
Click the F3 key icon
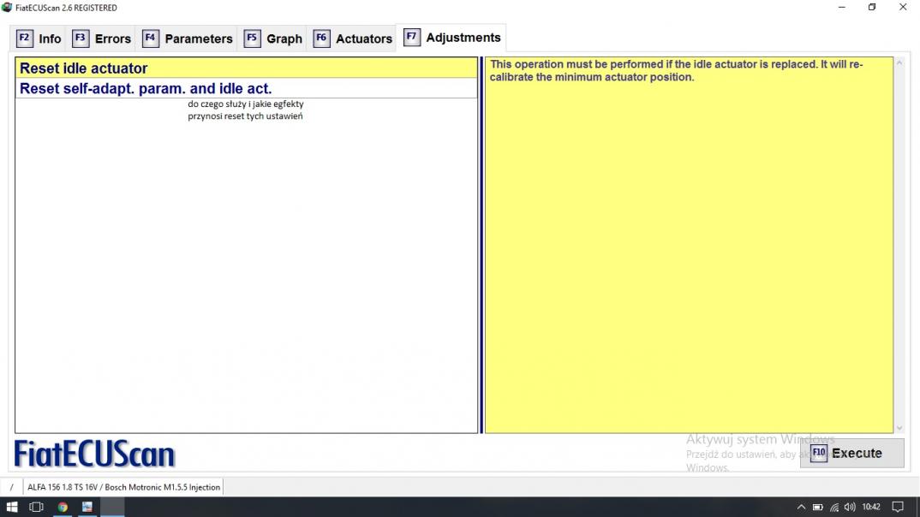[81, 39]
